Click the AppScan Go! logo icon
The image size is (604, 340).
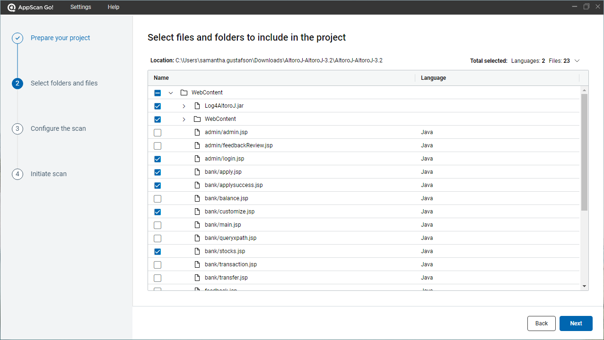point(12,7)
